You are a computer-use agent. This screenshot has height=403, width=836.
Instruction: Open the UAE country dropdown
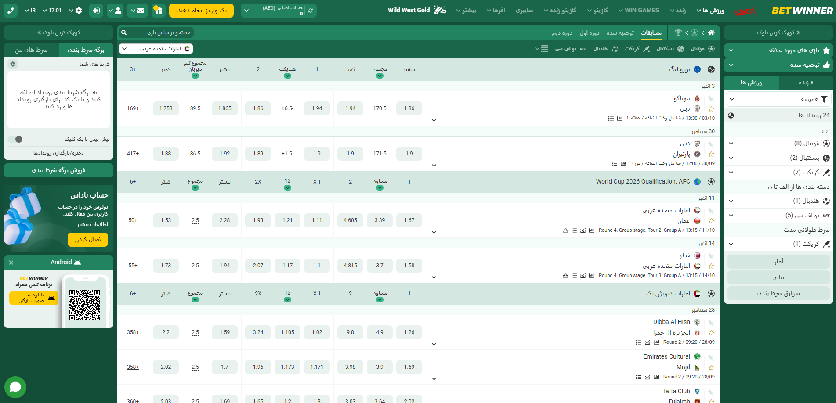(156, 49)
